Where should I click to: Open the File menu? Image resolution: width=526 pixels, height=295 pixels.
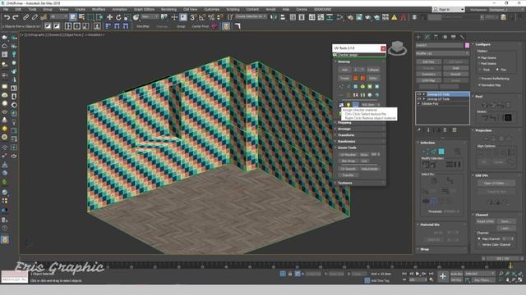click(x=6, y=9)
